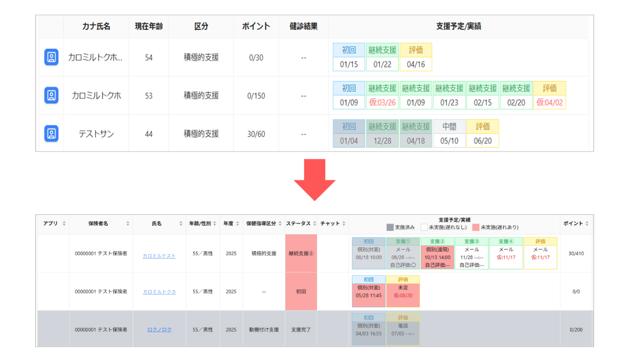
Task: Select 初回 01/09 support block
Action: pos(349,95)
